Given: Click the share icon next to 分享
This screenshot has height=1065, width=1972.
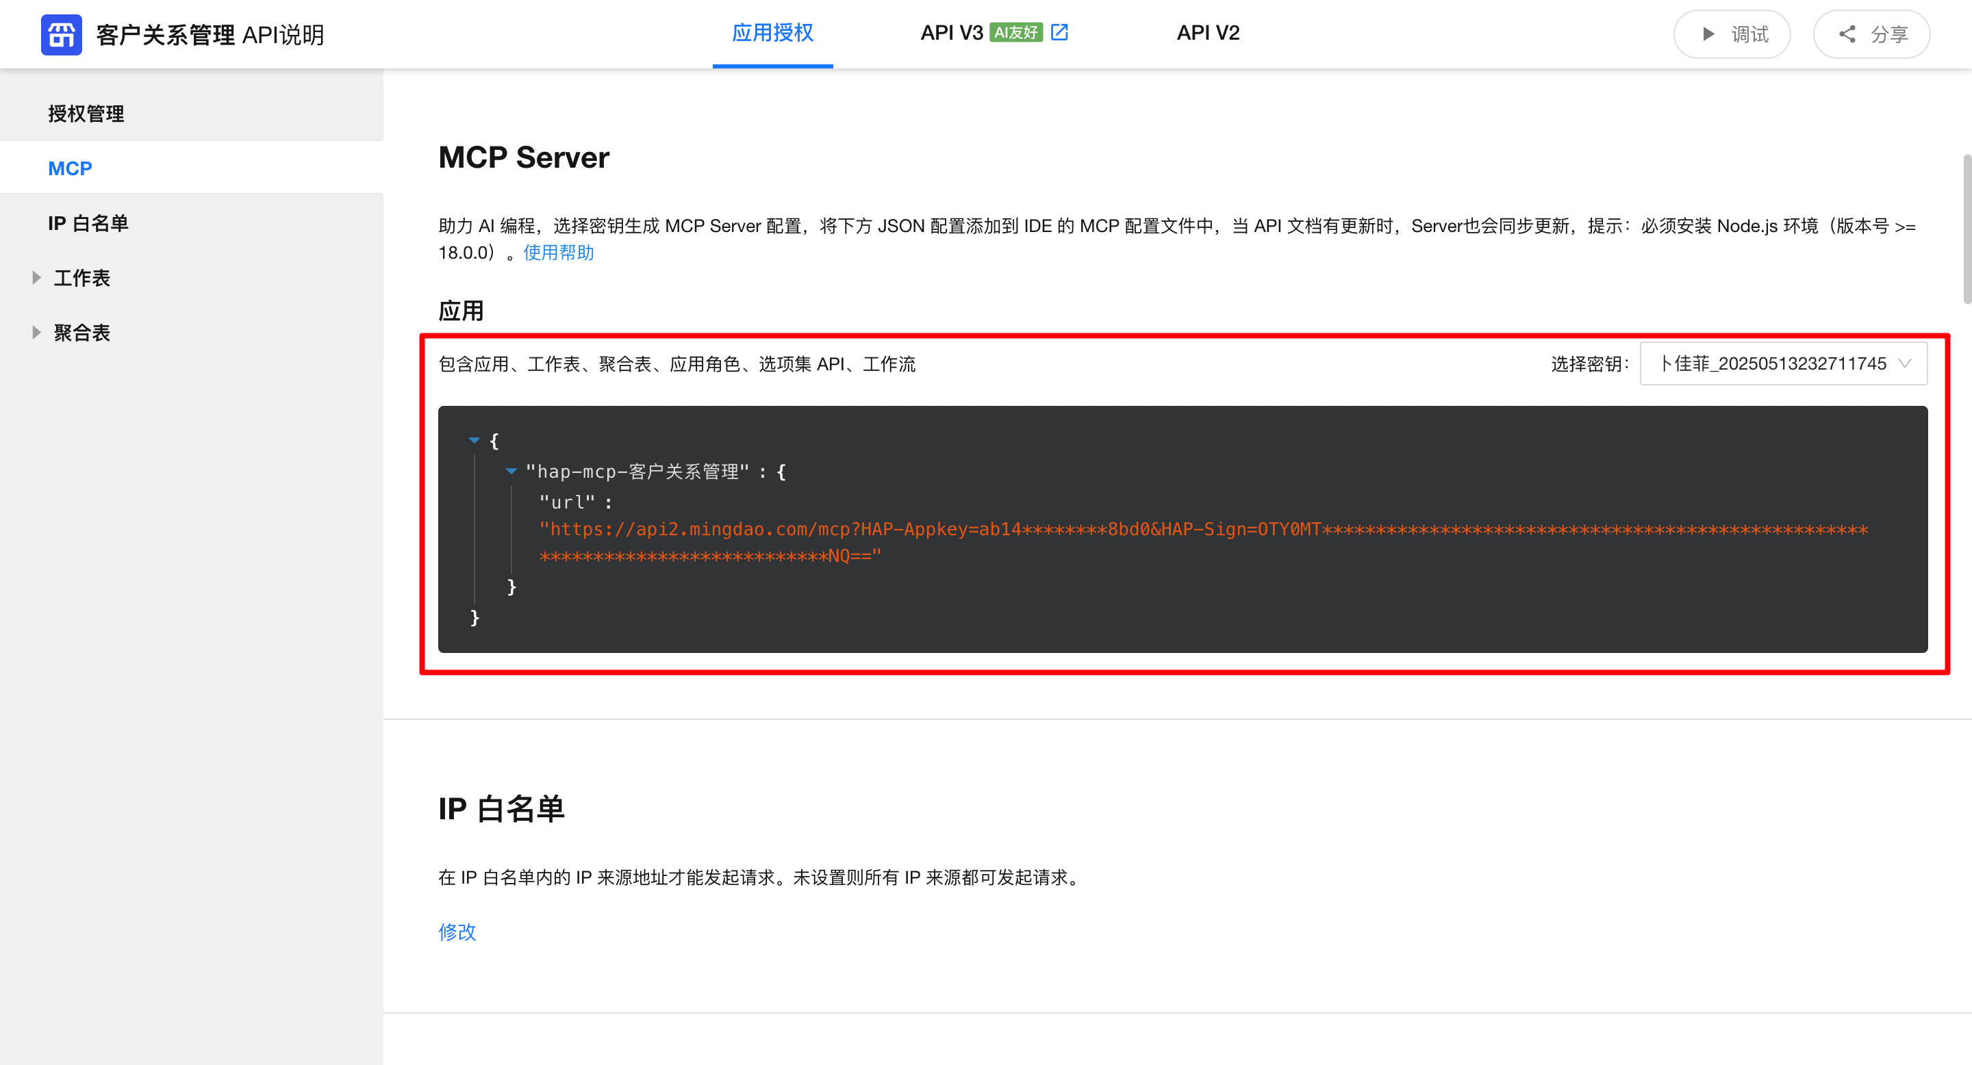Looking at the screenshot, I should [1847, 34].
